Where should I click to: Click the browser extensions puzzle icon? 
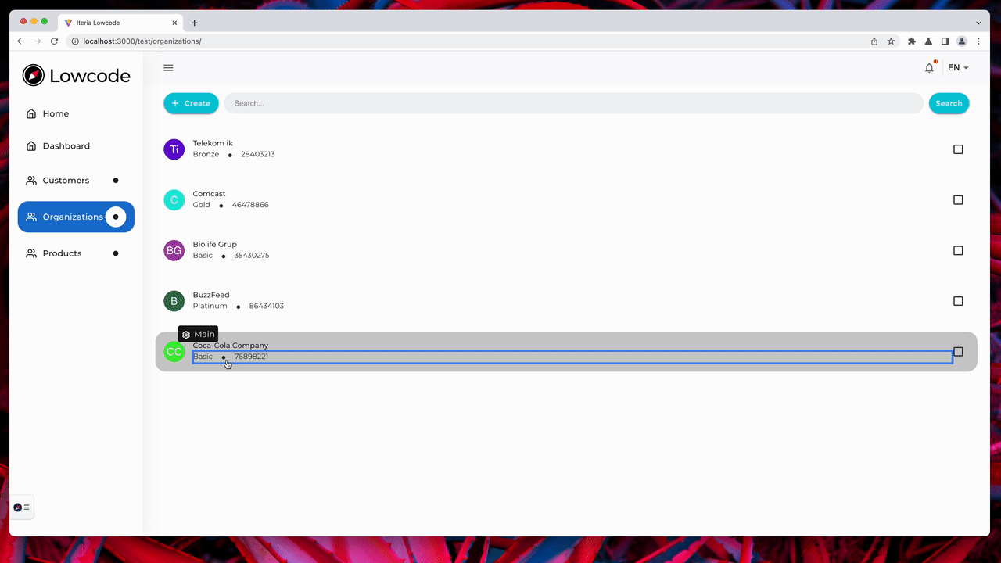click(911, 41)
